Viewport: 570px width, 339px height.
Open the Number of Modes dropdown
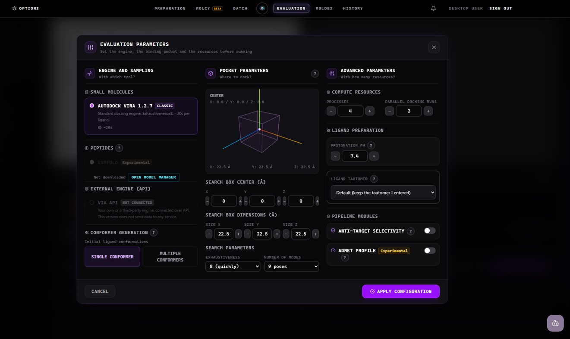coord(292,266)
